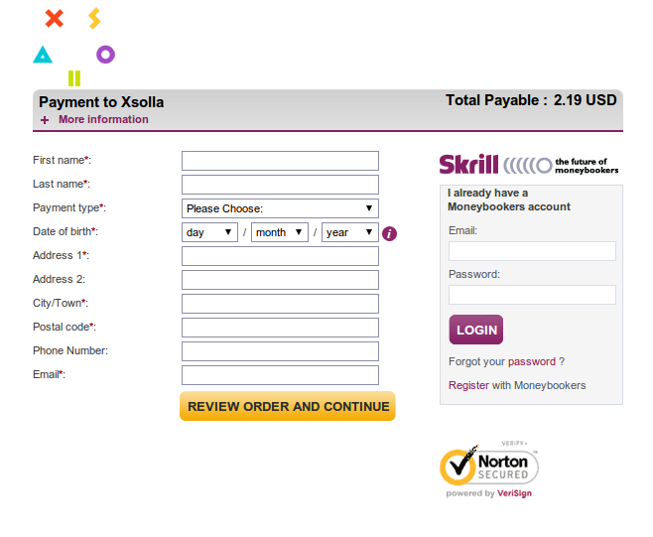Open the Norton Secured verification seal
This screenshot has height=537, width=653.
click(x=489, y=470)
